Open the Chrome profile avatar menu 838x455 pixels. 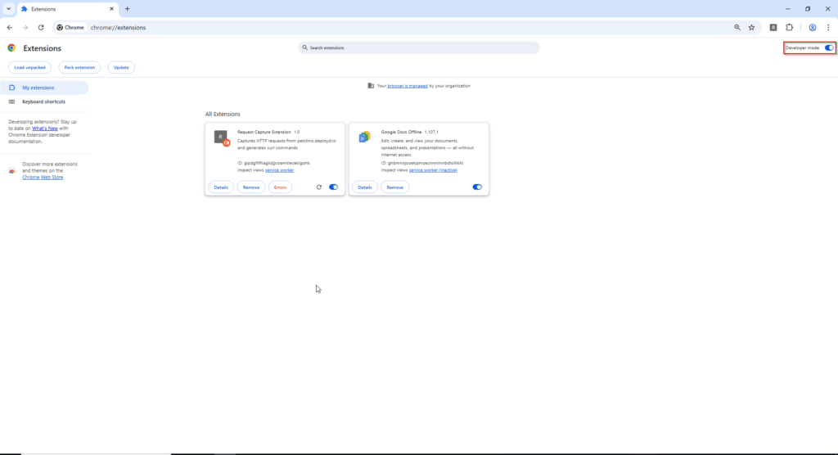[x=813, y=27]
